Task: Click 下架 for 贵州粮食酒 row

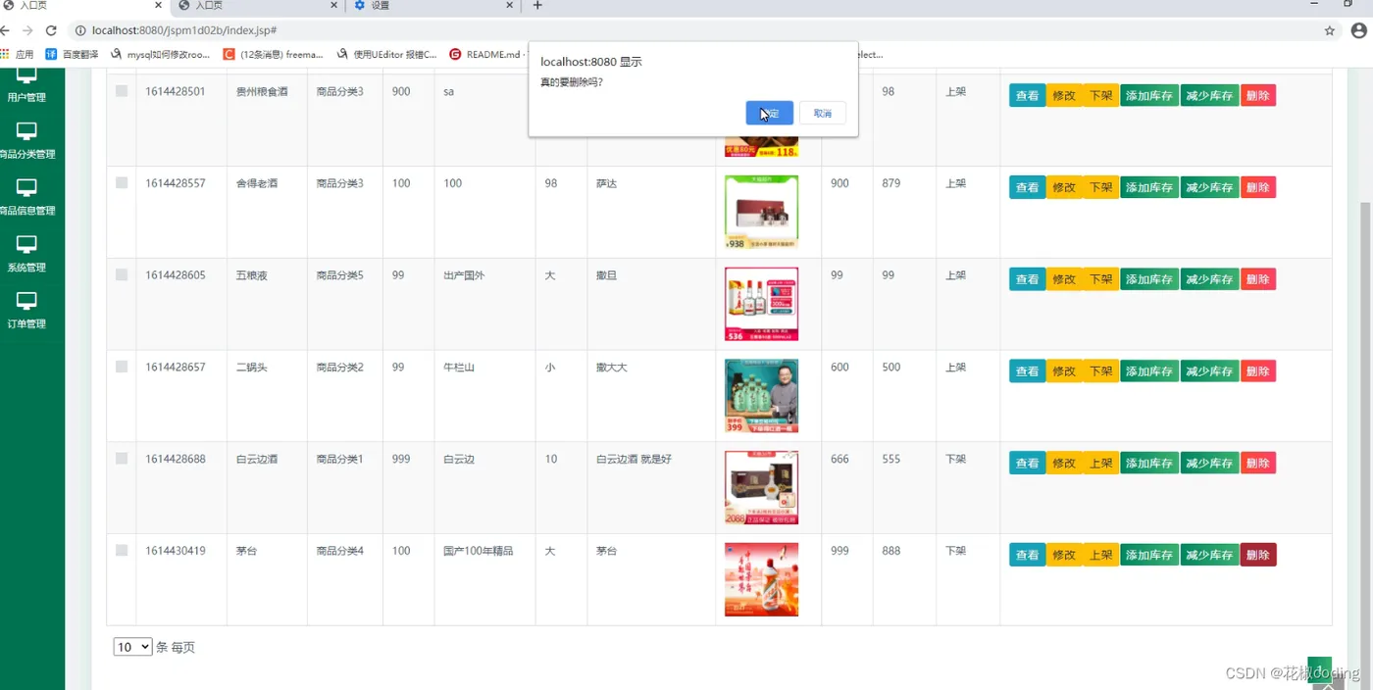Action: 1101,95
